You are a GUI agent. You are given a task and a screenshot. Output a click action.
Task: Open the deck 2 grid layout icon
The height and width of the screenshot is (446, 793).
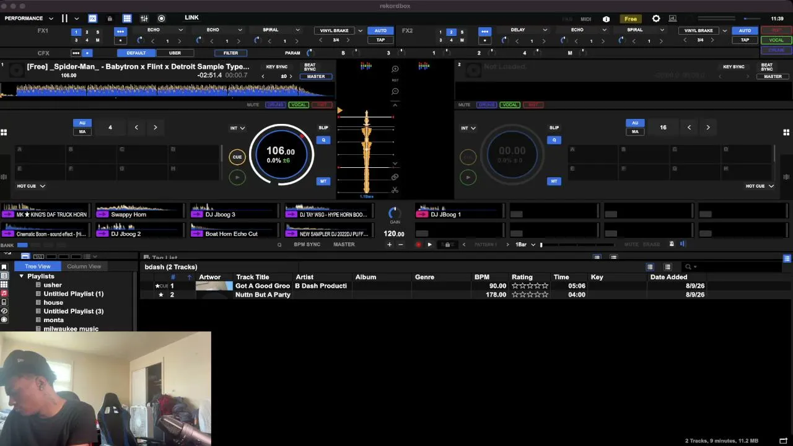click(786, 132)
